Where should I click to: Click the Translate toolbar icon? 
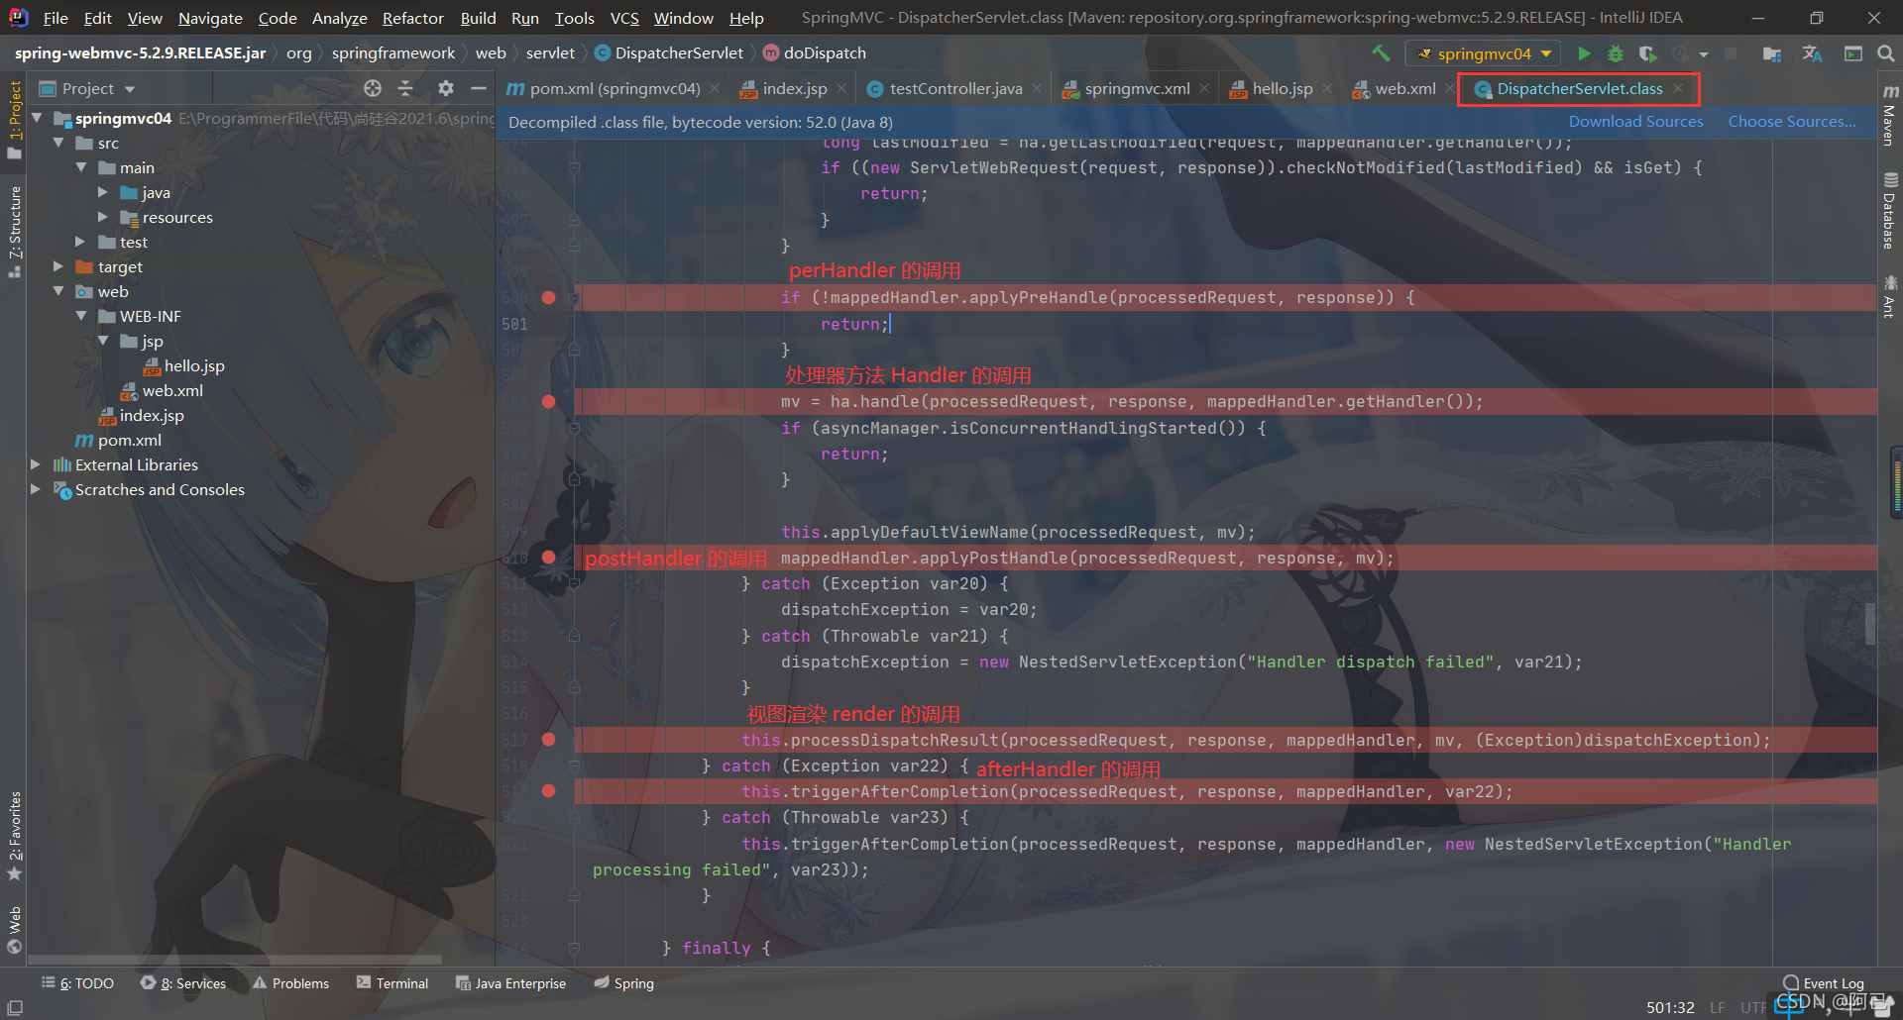[1813, 53]
